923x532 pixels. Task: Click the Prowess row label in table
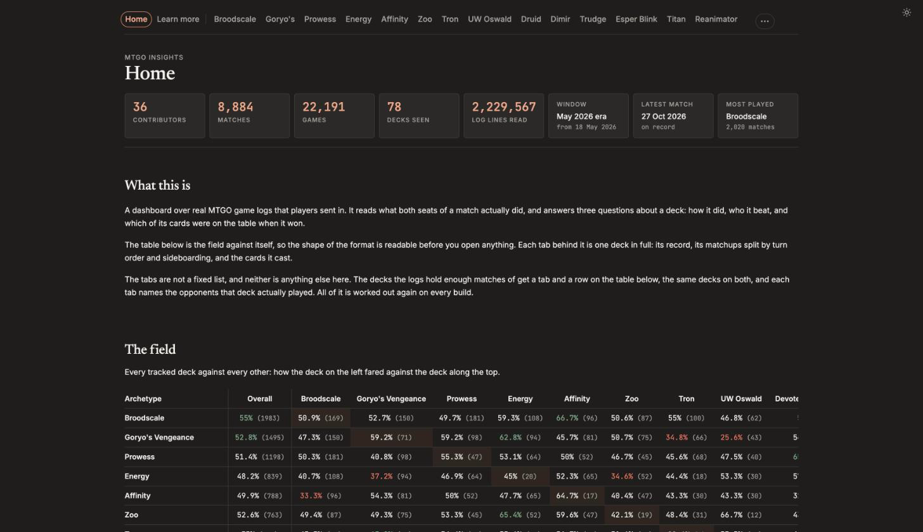(139, 457)
